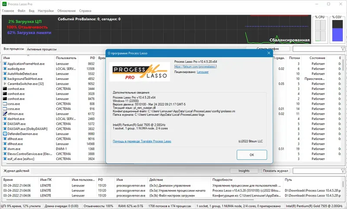Image resolution: width=347 pixels, height=209 pixels.
Task: Open the bitsum.com processlasso link
Action: coord(196,66)
